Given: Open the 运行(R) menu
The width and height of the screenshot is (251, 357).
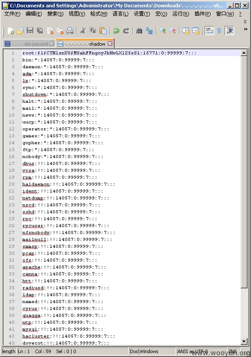Looking at the screenshot, I should pyautogui.click(x=180, y=14).
